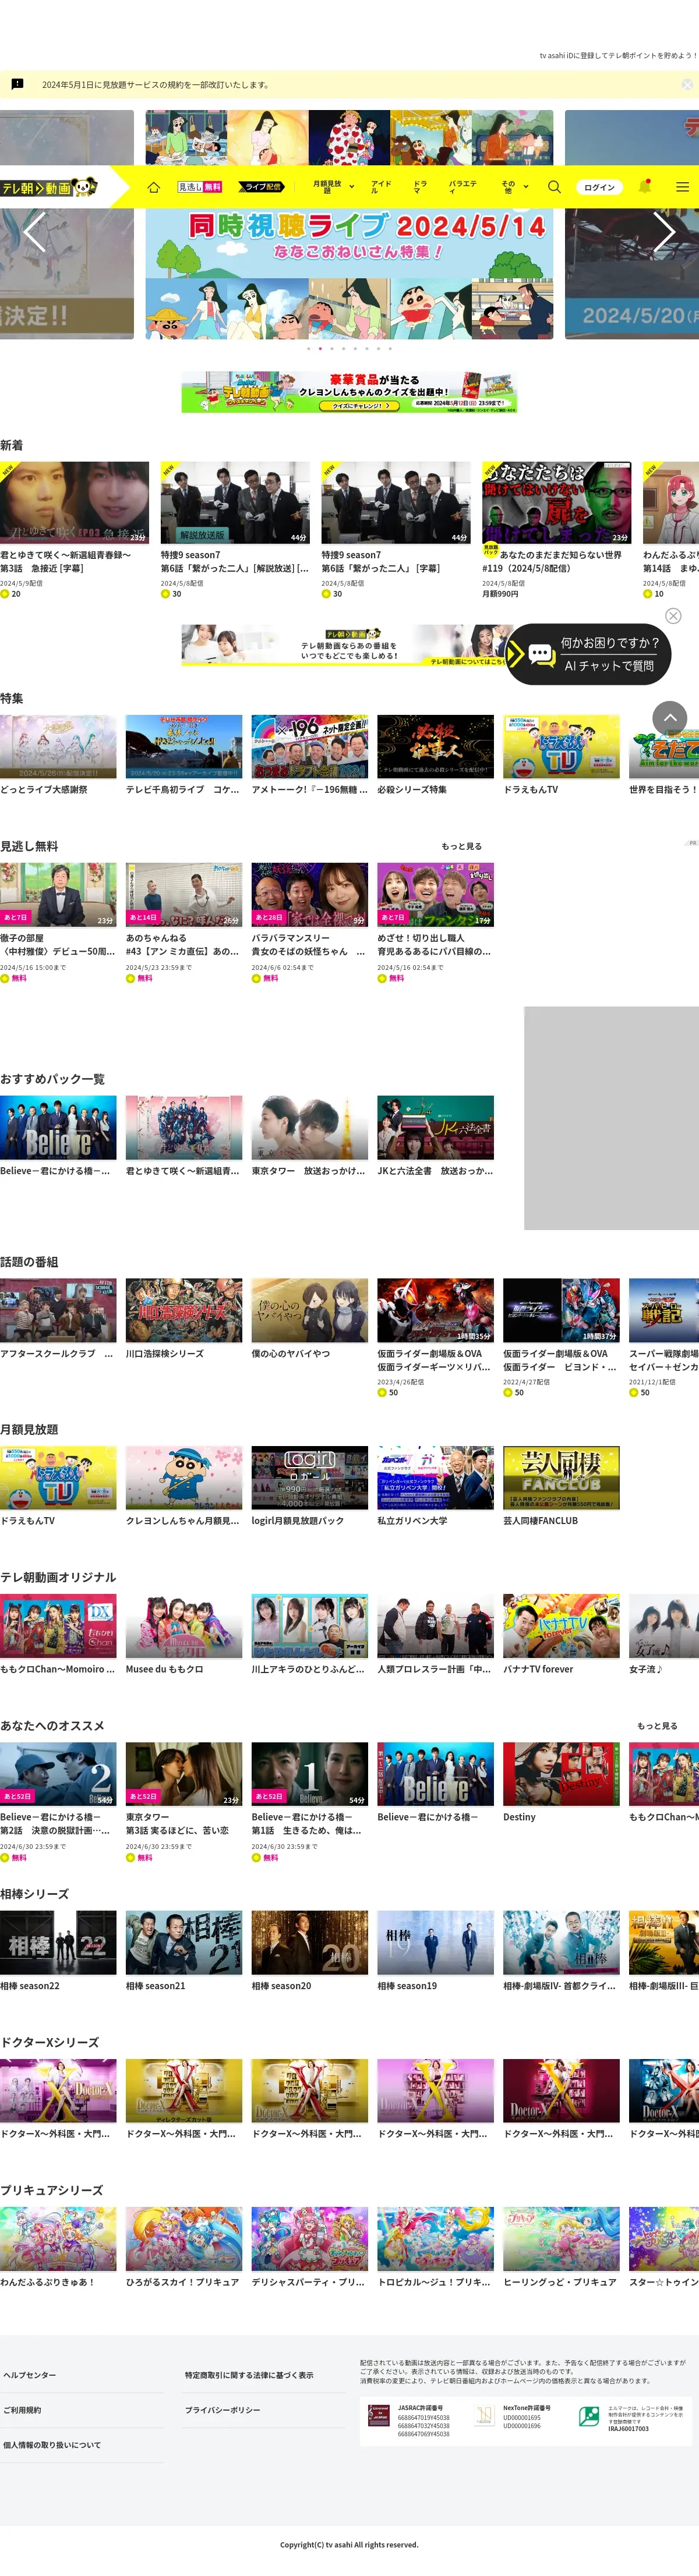
Task: Open Musee du ももクロ thumbnail
Action: click(x=184, y=1625)
